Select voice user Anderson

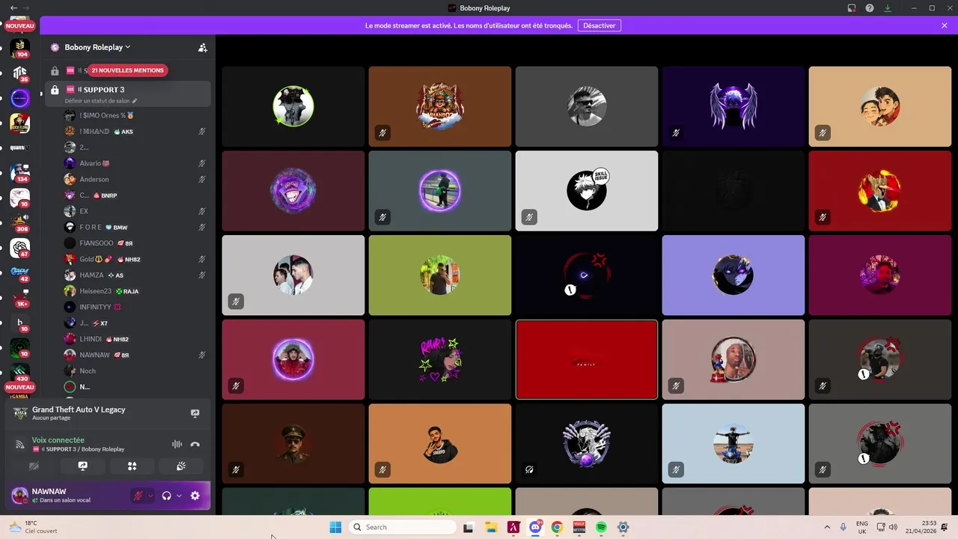[x=135, y=180]
